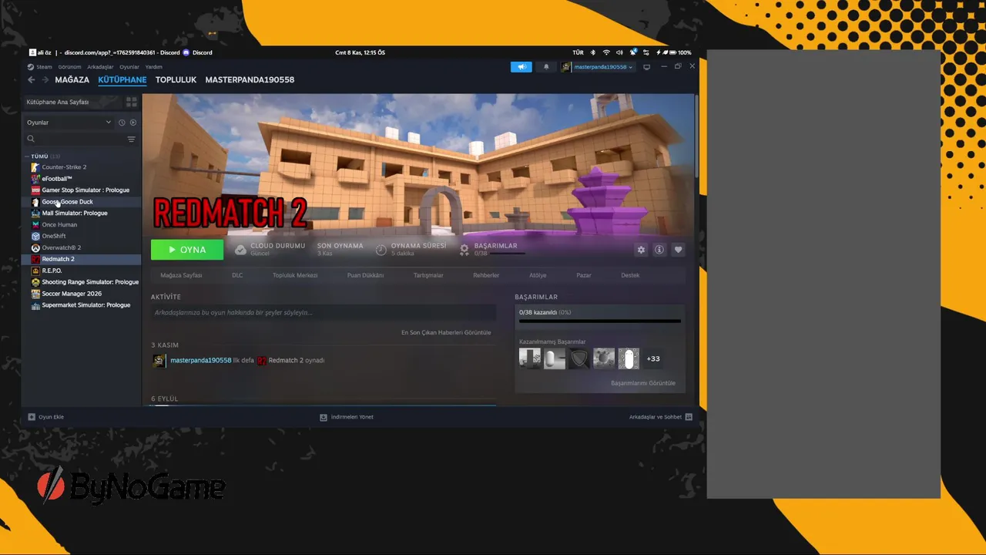Image resolution: width=986 pixels, height=555 pixels.
Task: Click the Oynama Süresi clock icon
Action: pyautogui.click(x=381, y=250)
